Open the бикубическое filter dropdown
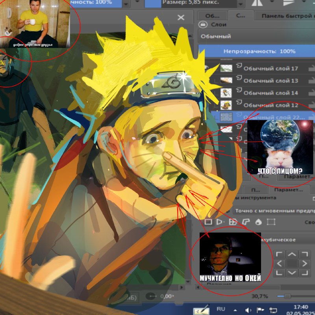This screenshot has width=315, height=315. point(288,240)
